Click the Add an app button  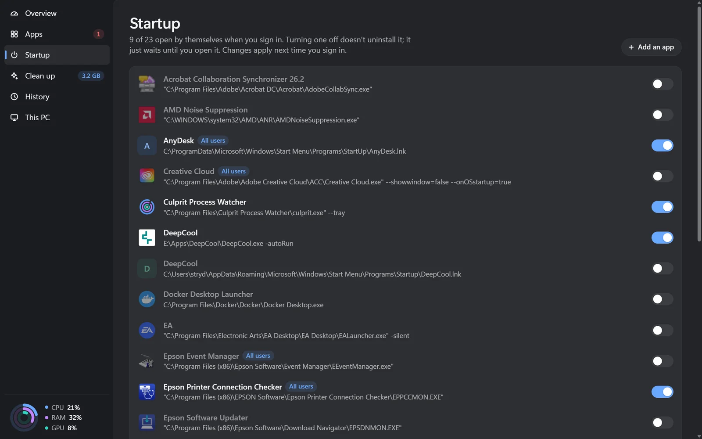click(651, 47)
